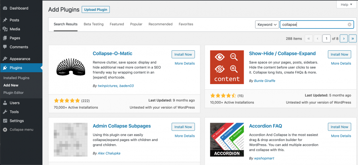Clear the search field with X icon
The height and width of the screenshot is (165, 358).
pos(349,25)
